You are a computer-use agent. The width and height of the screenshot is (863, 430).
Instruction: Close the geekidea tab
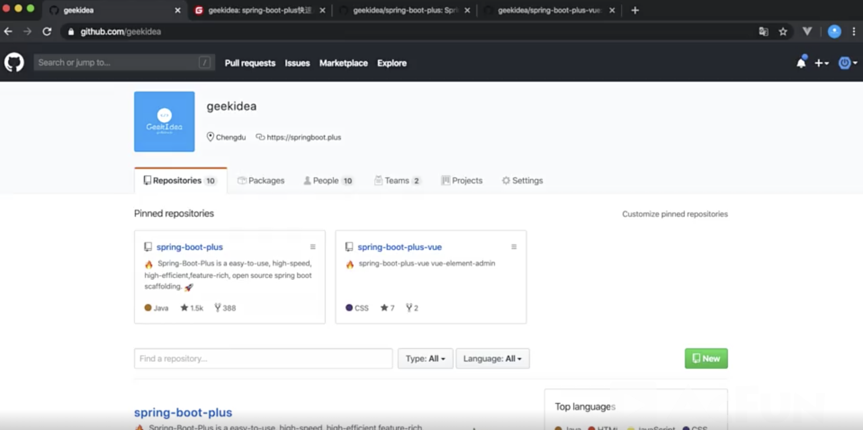(x=178, y=10)
